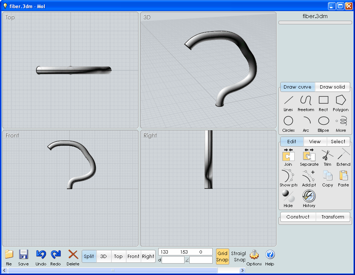The width and height of the screenshot is (355, 275).
Task: Switch to the Draw solid tab
Action: coord(332,87)
